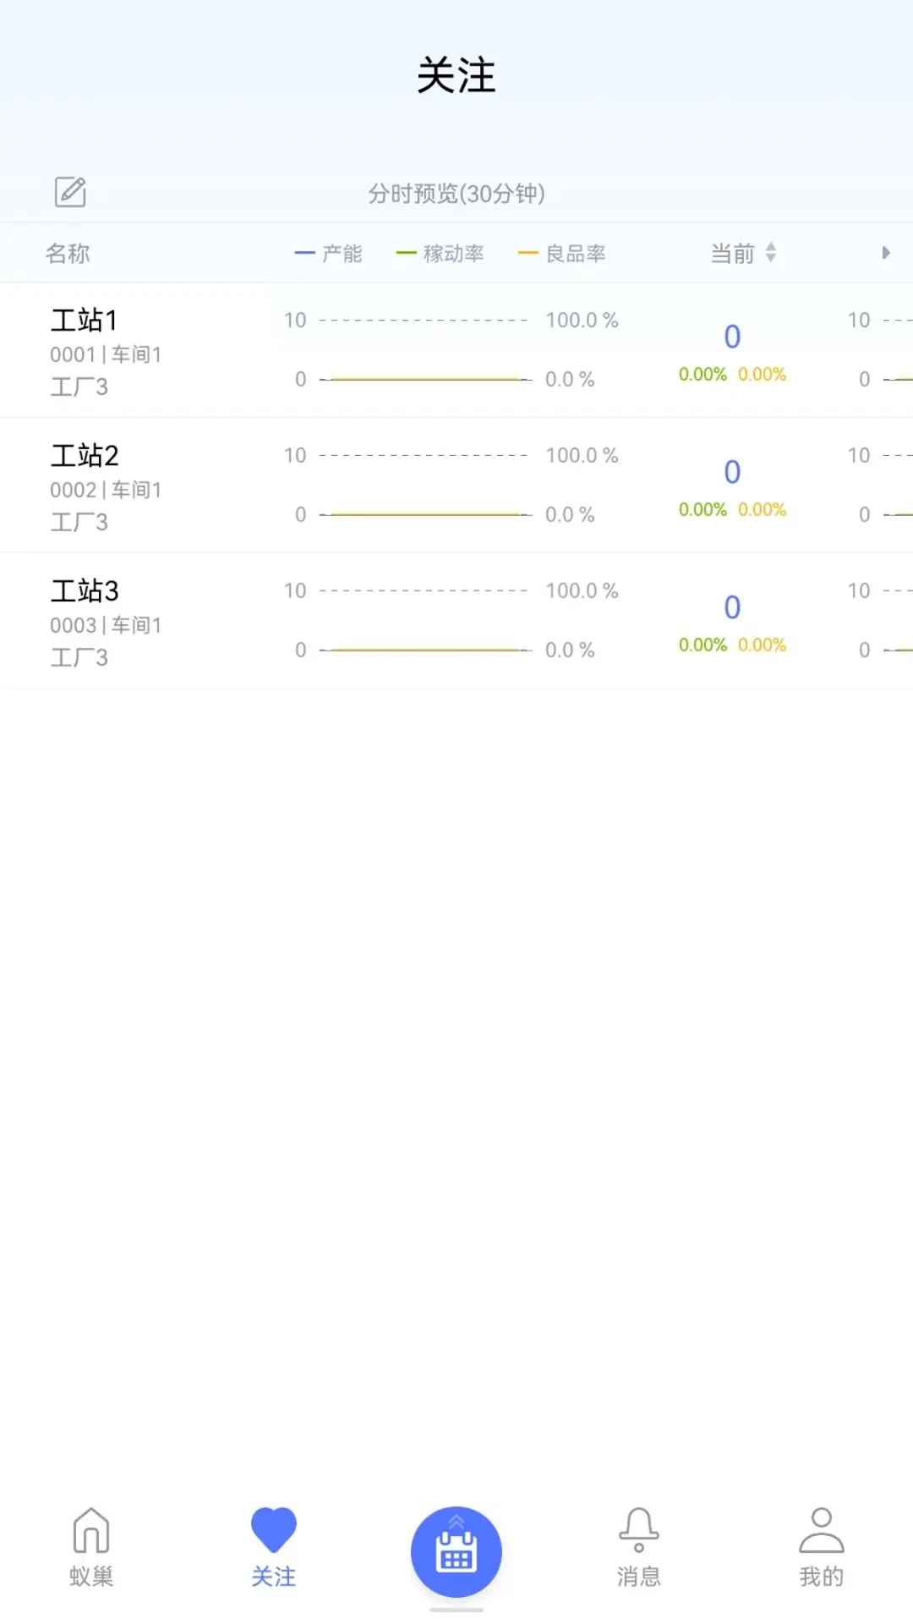The image size is (913, 1624).
Task: Tap the 工站2 trend chart
Action: 427,486
